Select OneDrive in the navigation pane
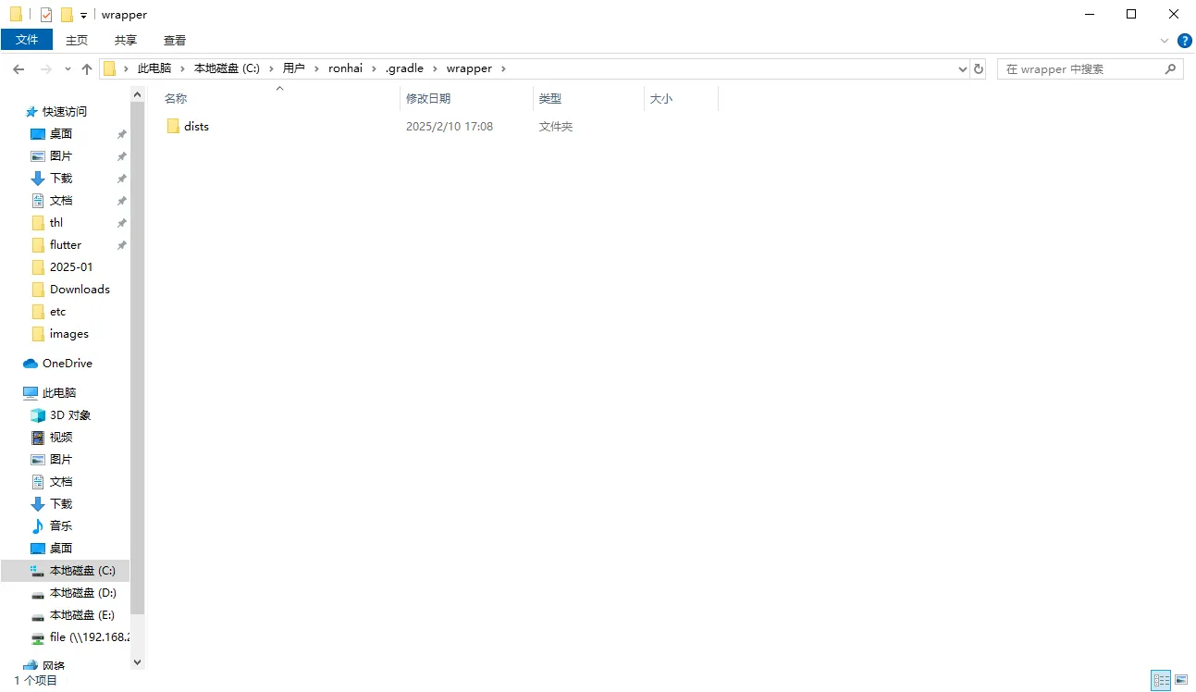1196x692 pixels. click(67, 364)
